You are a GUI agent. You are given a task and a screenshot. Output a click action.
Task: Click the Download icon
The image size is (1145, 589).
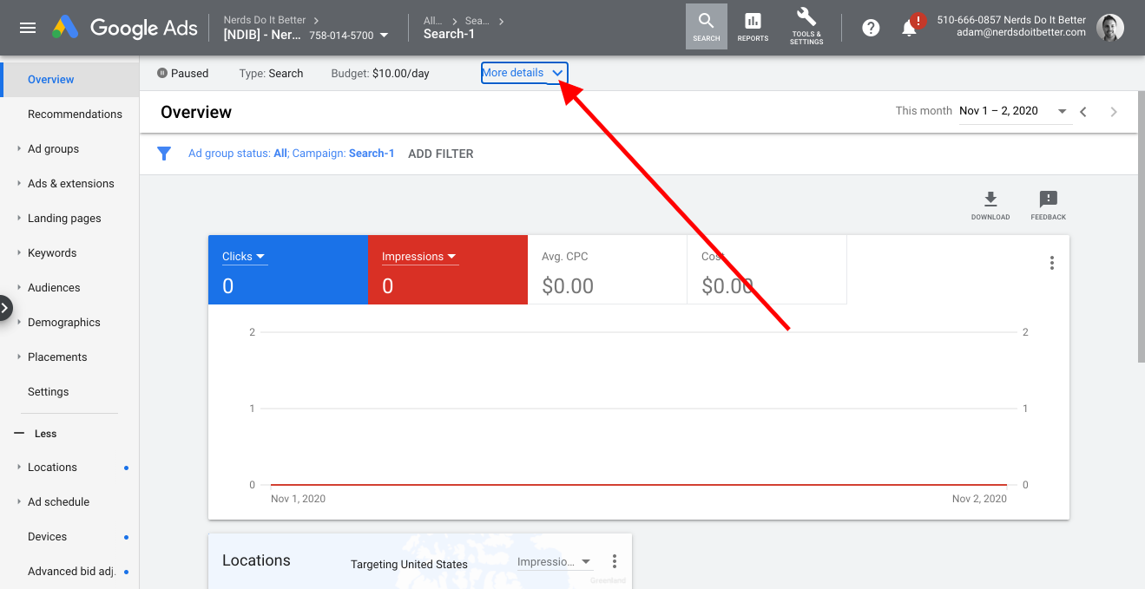990,206
